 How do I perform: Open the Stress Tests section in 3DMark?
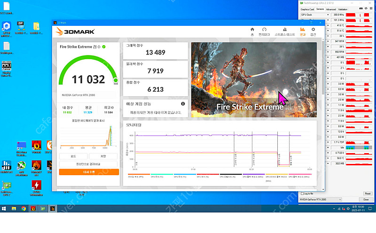285,31
